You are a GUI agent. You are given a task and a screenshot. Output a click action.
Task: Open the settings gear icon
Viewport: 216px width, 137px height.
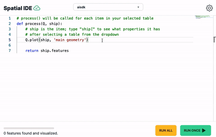(209, 8)
